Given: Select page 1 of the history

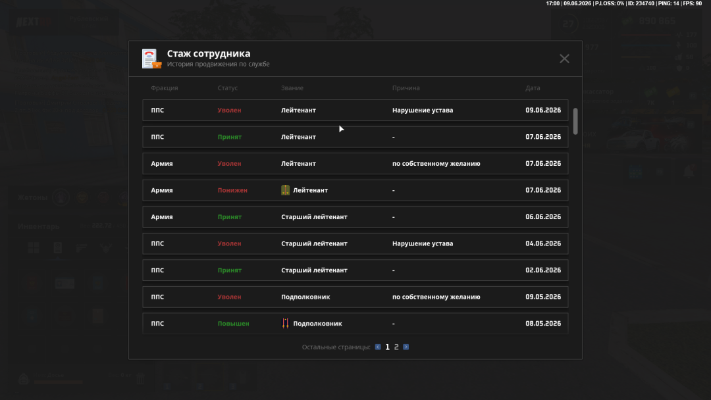Looking at the screenshot, I should pyautogui.click(x=387, y=347).
